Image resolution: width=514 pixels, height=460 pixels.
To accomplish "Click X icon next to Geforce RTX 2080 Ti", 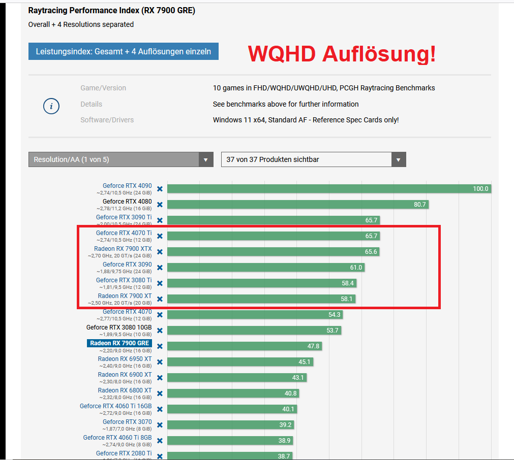I will (160, 456).
